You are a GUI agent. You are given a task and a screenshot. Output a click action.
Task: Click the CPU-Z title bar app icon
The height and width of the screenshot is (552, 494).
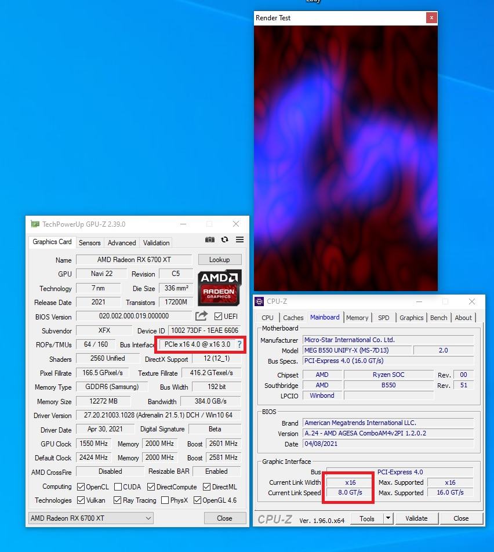259,302
